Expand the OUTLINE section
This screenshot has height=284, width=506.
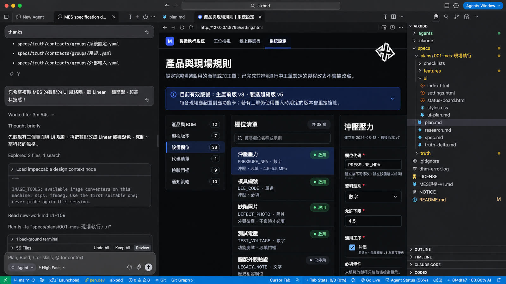(423, 249)
